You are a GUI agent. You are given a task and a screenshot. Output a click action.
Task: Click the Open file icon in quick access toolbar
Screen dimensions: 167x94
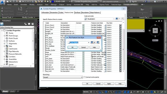(10, 2)
